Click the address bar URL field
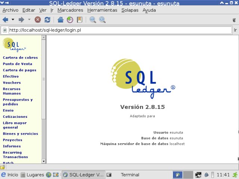 click(120, 30)
